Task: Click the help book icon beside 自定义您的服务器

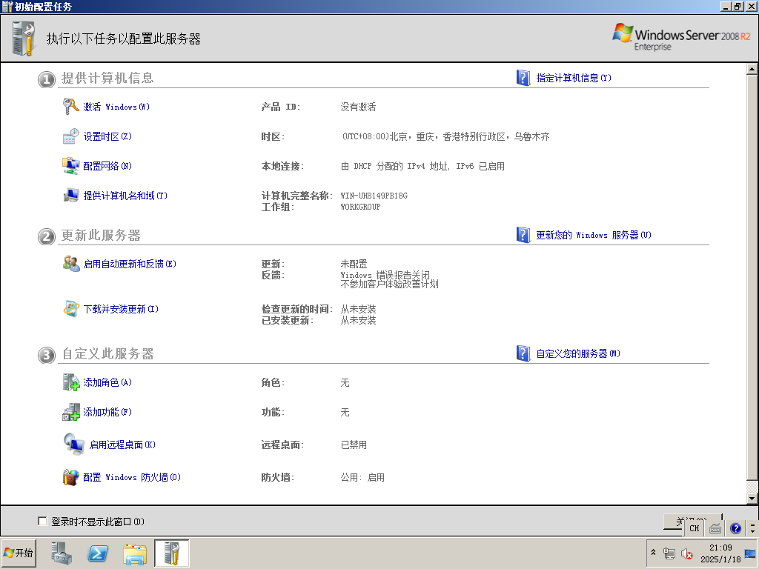Action: point(523,353)
